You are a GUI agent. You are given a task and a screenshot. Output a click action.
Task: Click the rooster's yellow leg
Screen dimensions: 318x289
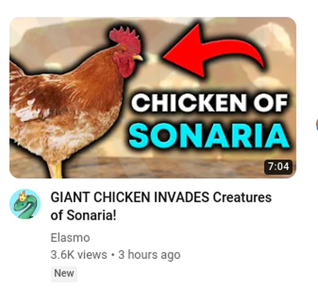point(55,170)
